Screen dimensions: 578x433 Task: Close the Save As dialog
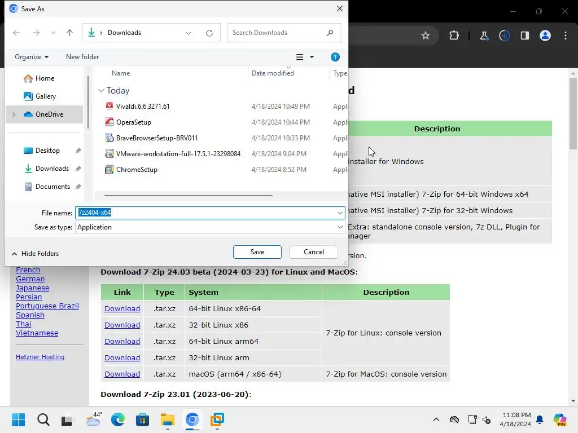pyautogui.click(x=340, y=8)
